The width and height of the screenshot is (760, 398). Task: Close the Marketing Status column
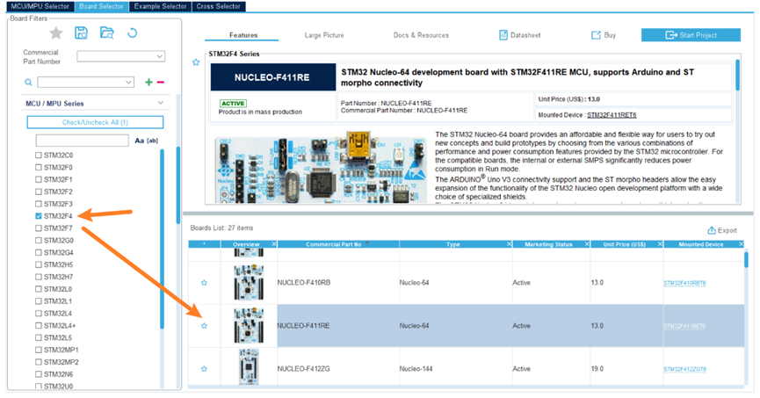[587, 244]
